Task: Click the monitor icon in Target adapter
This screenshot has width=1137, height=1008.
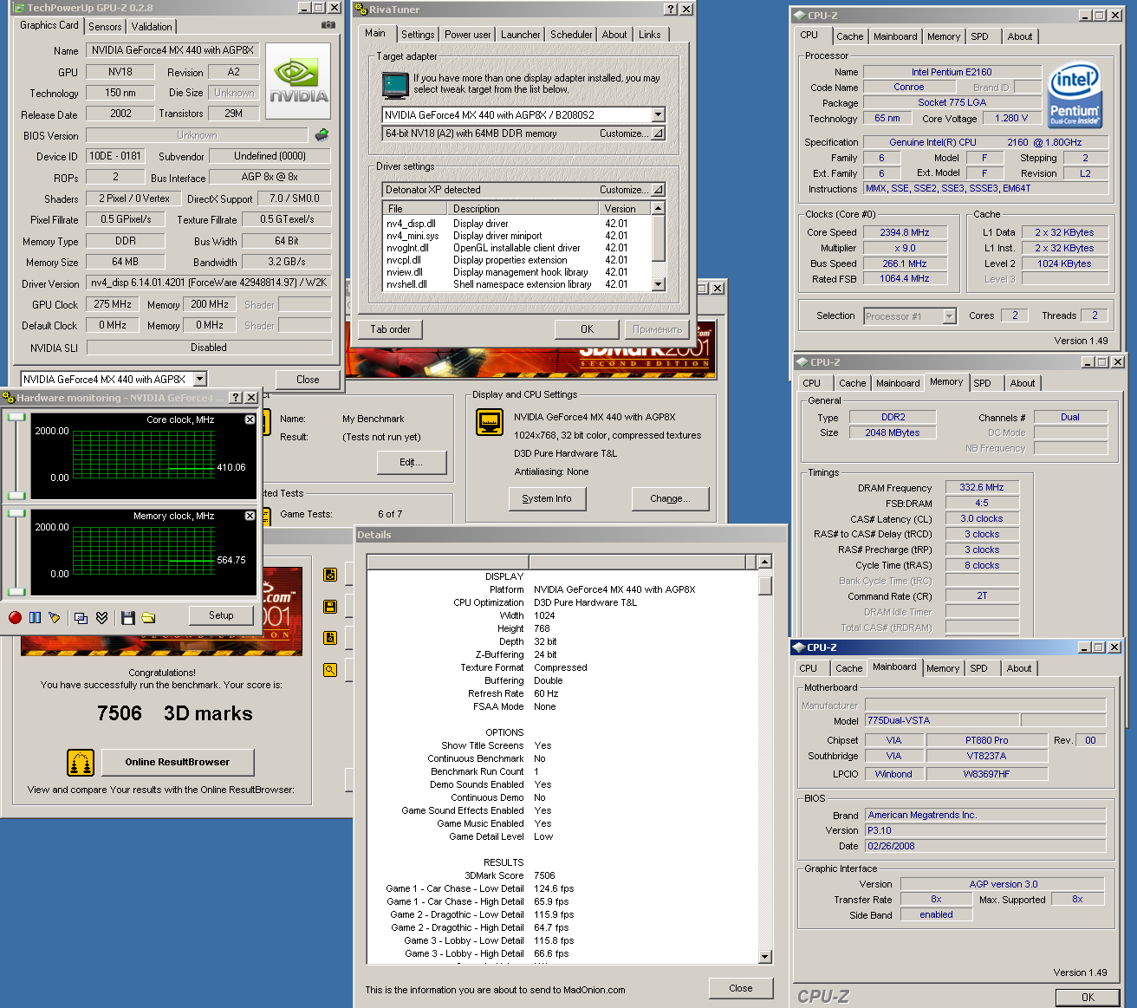Action: click(x=394, y=85)
